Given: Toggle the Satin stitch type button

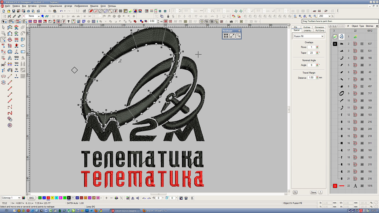Looking at the screenshot, I should pyautogui.click(x=166, y=21).
